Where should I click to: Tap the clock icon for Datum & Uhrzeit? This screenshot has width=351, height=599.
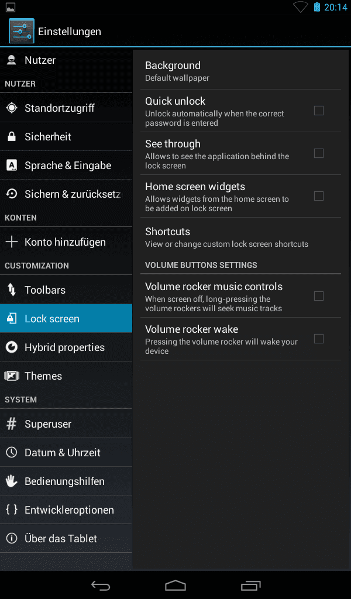tap(12, 452)
